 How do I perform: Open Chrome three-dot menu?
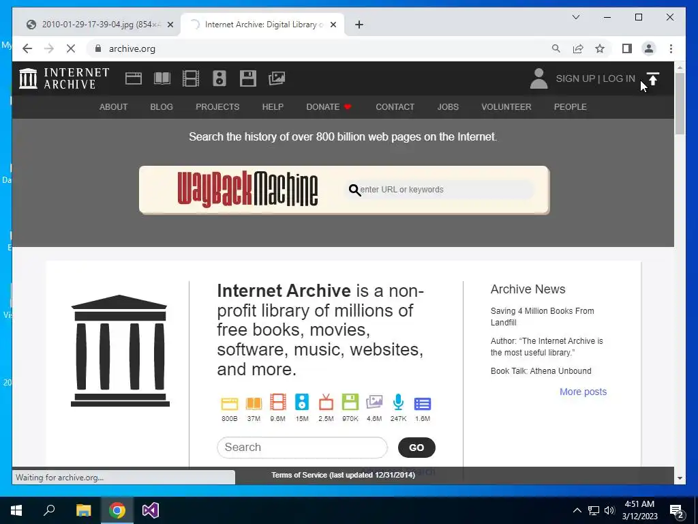tap(671, 48)
